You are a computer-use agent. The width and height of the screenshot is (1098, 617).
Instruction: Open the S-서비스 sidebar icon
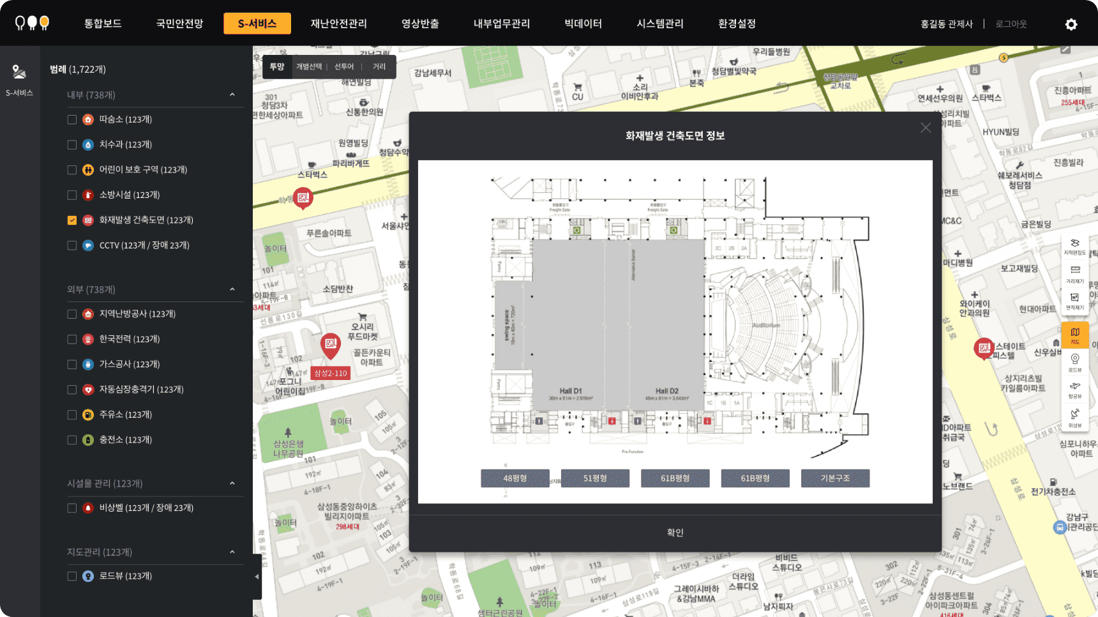(19, 80)
